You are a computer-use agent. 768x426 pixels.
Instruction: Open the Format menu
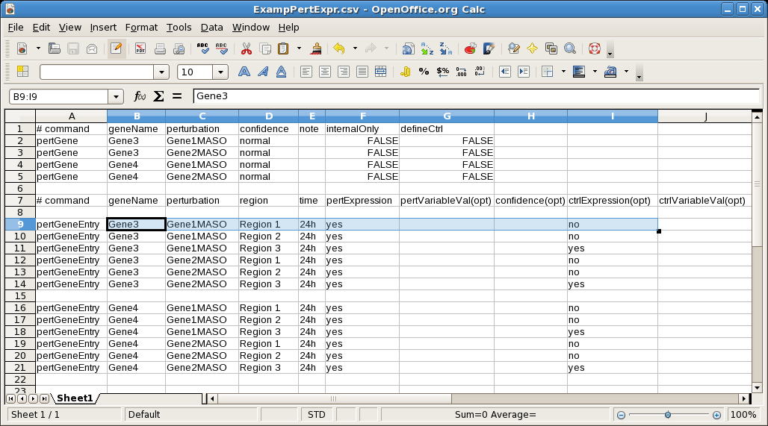[x=141, y=28]
